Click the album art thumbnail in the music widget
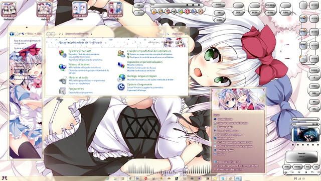321x181 pixels. click(x=305, y=135)
